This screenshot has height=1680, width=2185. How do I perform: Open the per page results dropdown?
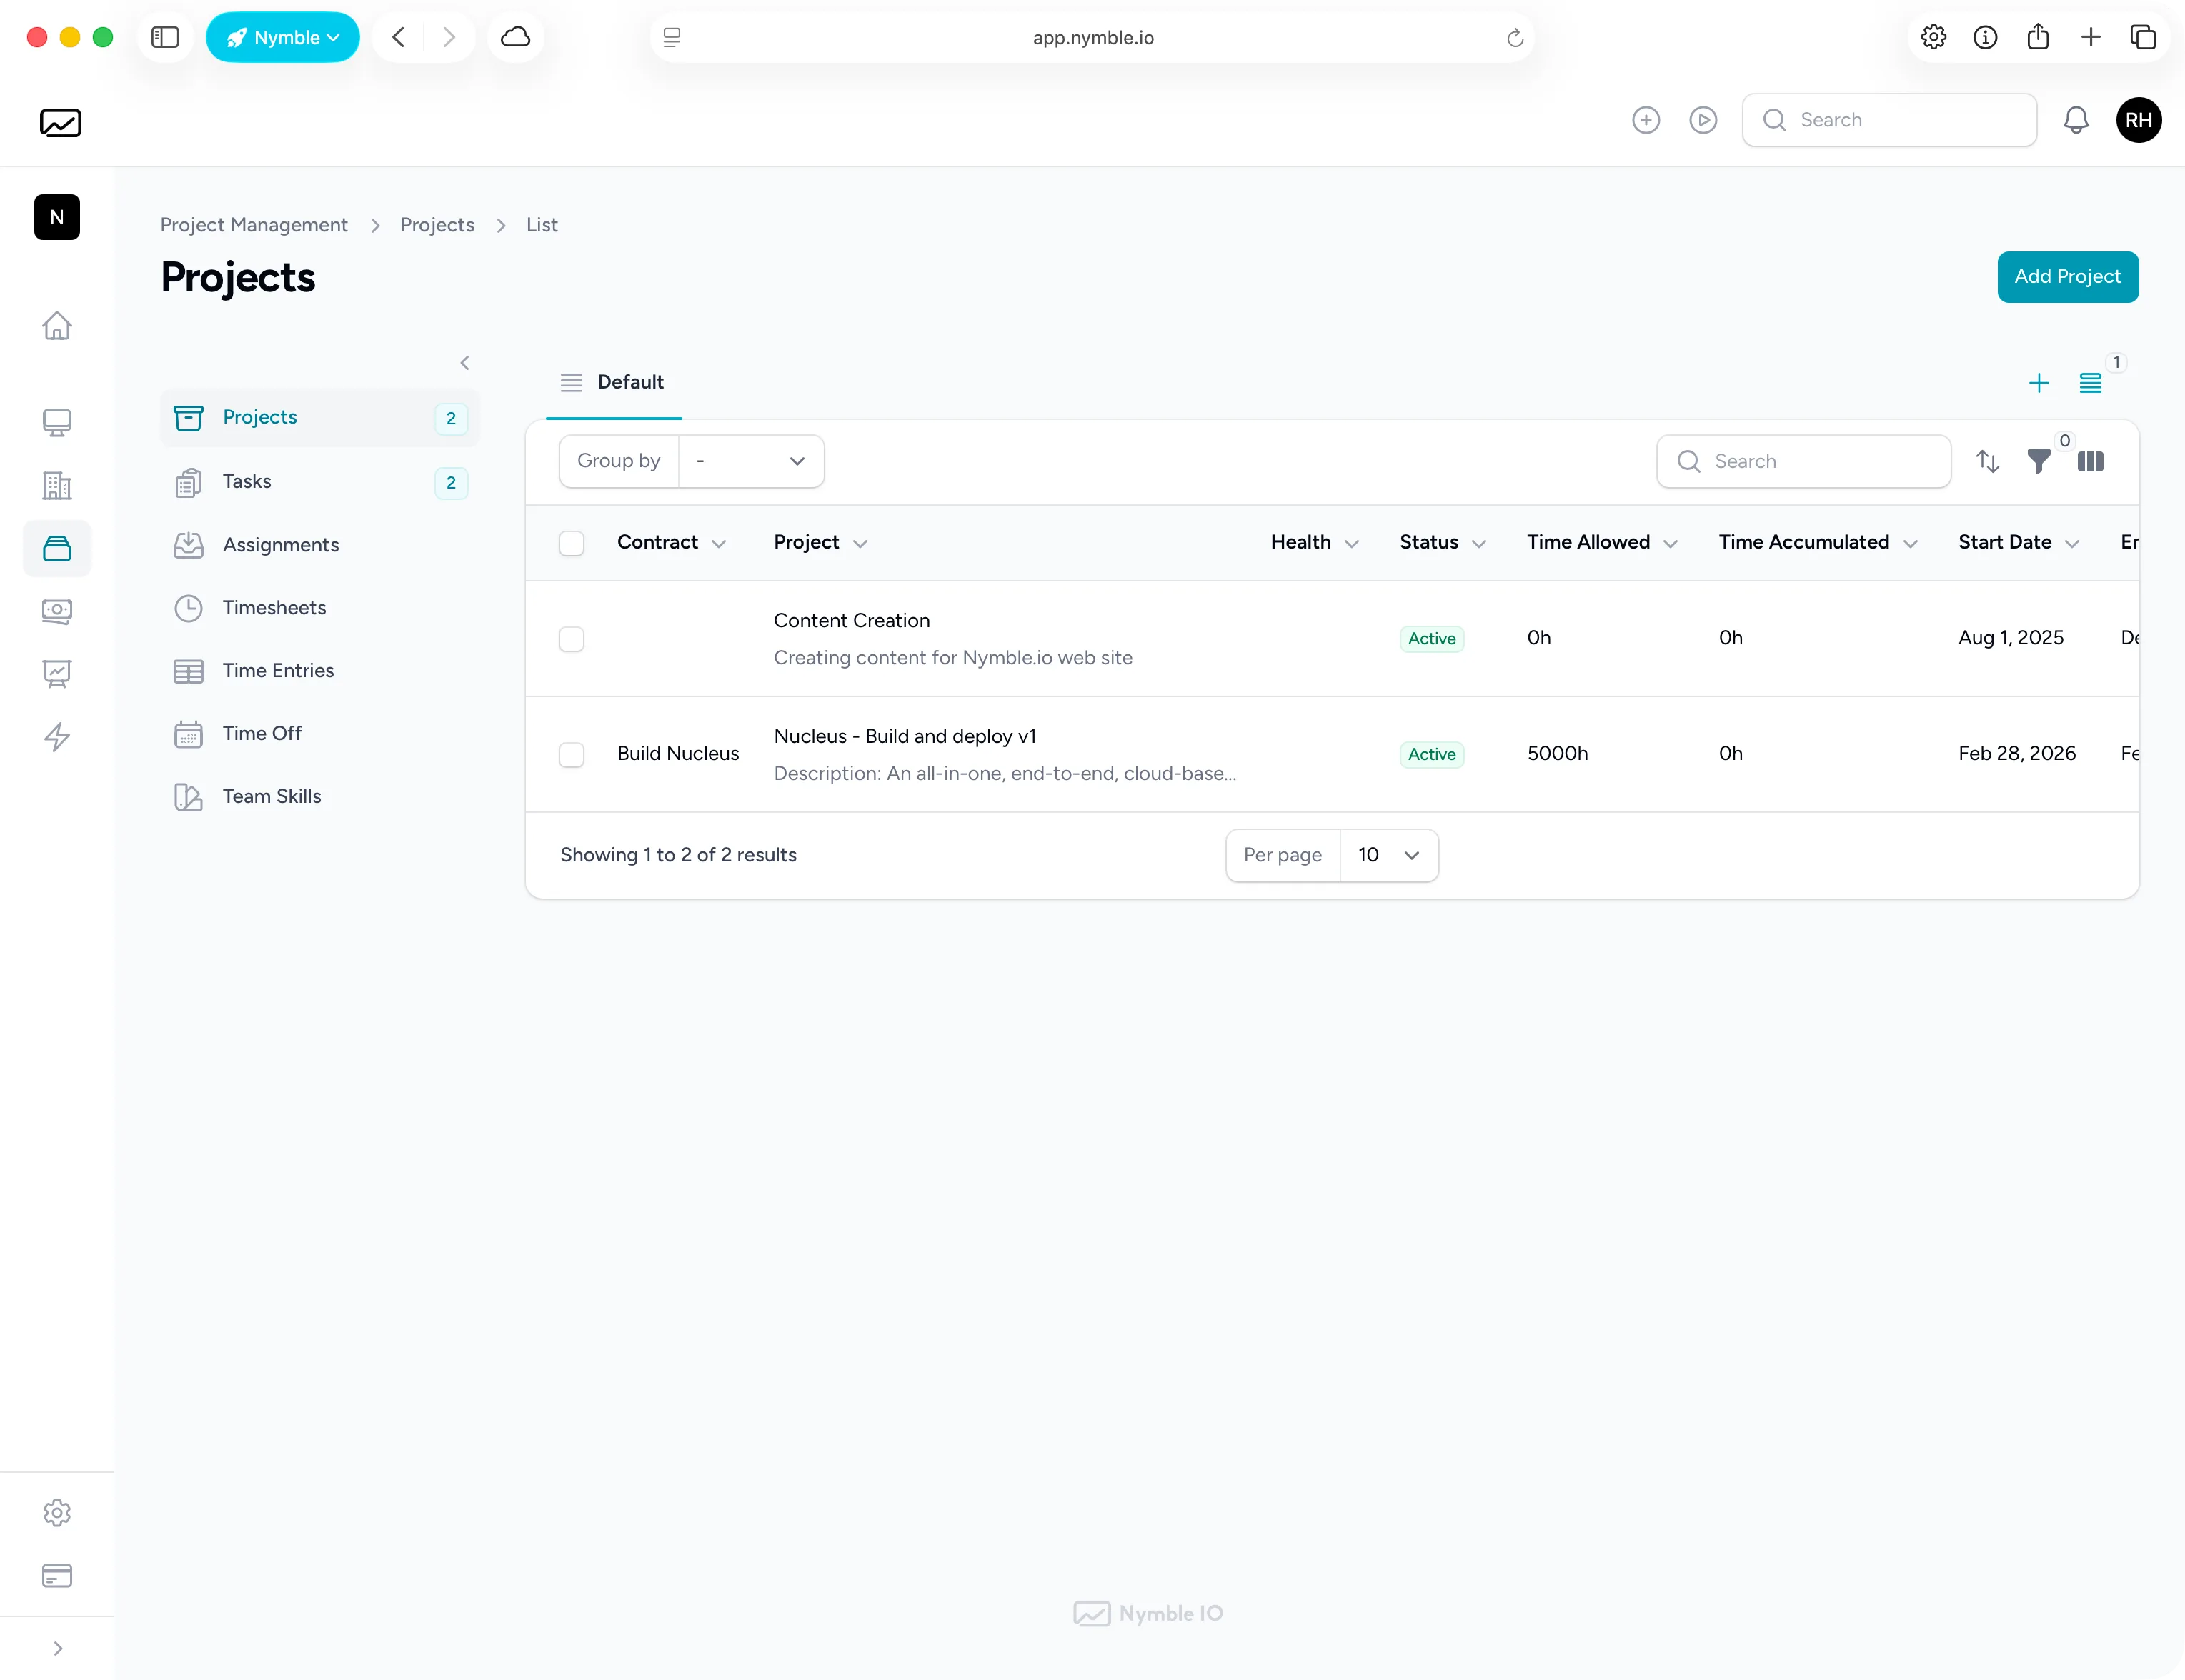[x=1388, y=855]
